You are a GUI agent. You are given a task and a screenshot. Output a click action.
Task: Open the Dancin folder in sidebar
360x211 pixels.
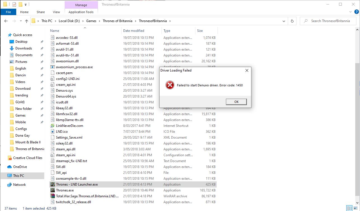pos(20,75)
